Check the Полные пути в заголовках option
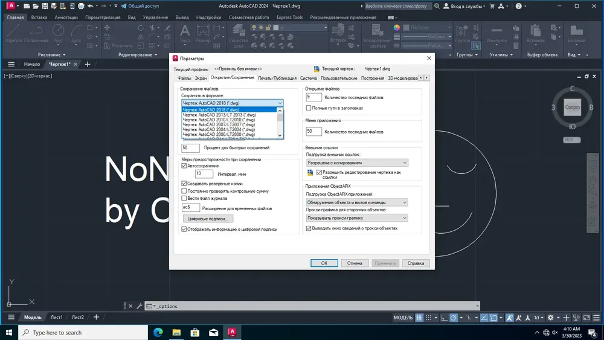Image resolution: width=604 pixels, height=340 pixels. (309, 108)
